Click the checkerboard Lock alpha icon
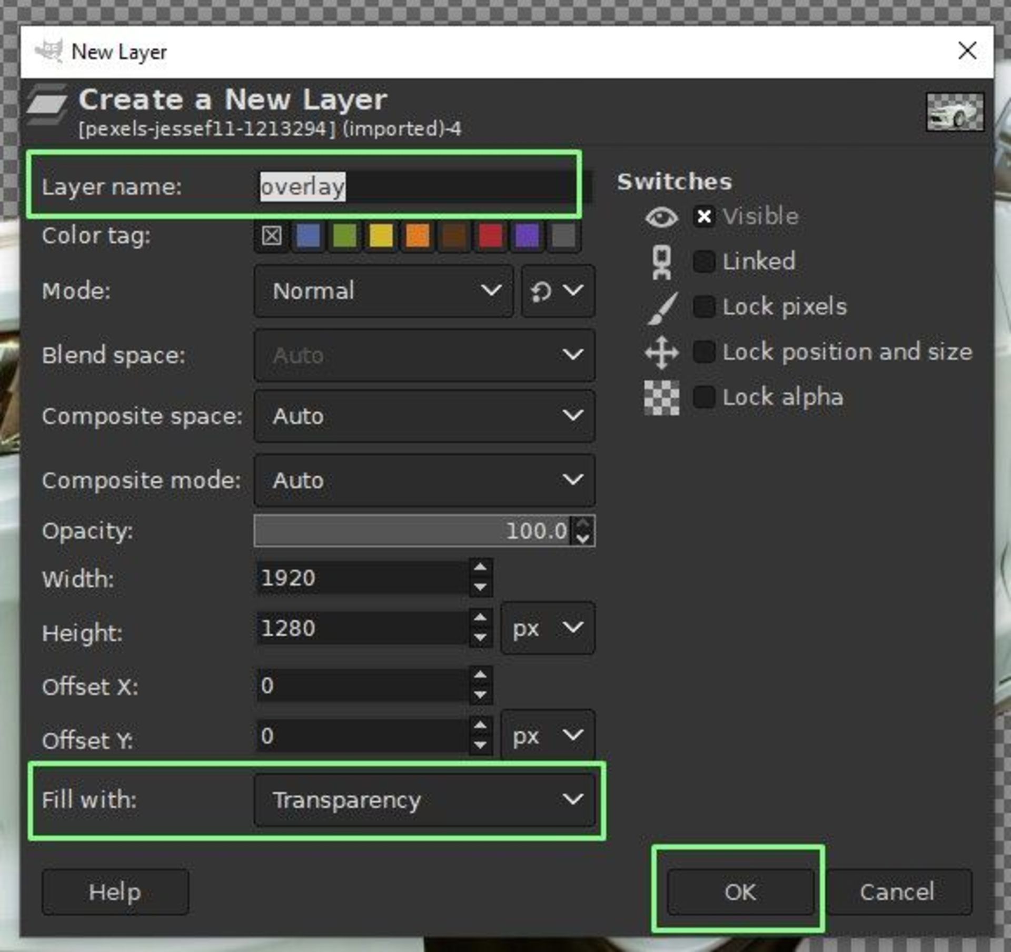 (661, 398)
